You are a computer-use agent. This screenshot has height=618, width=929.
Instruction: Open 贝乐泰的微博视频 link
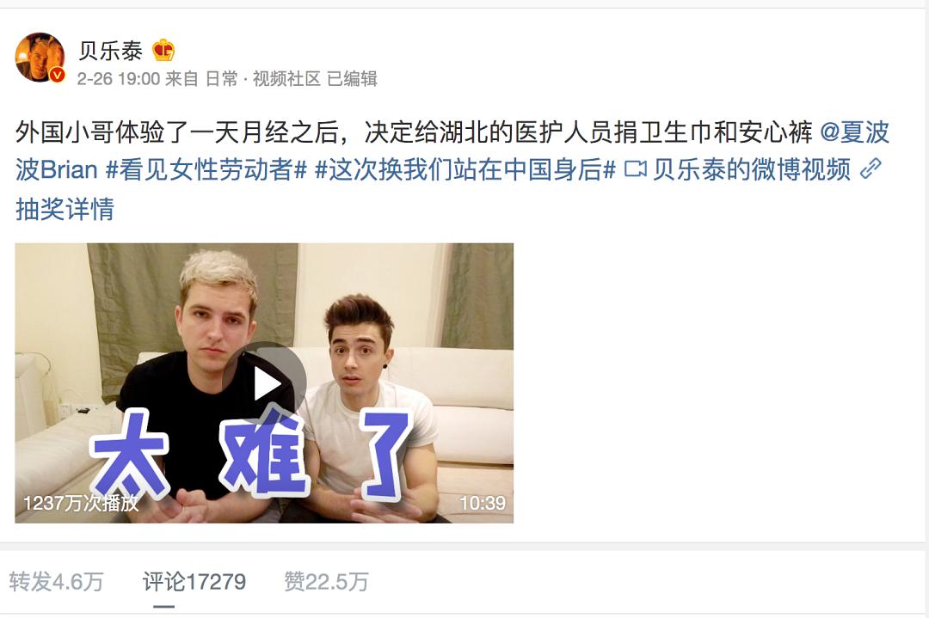tap(751, 170)
